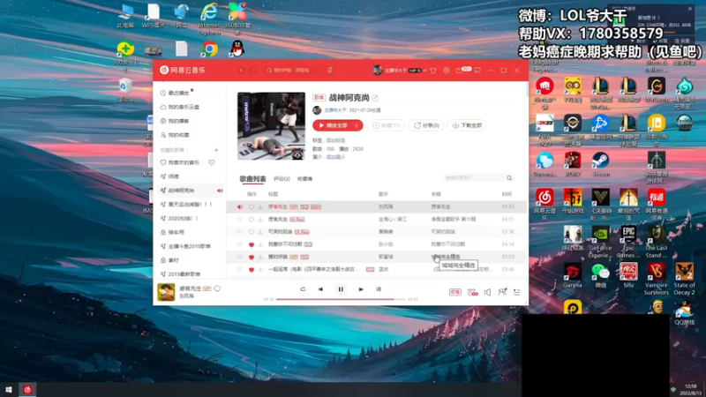The width and height of the screenshot is (706, 397).
Task: Click the magnifier icon in playlist search box
Action: point(509,178)
